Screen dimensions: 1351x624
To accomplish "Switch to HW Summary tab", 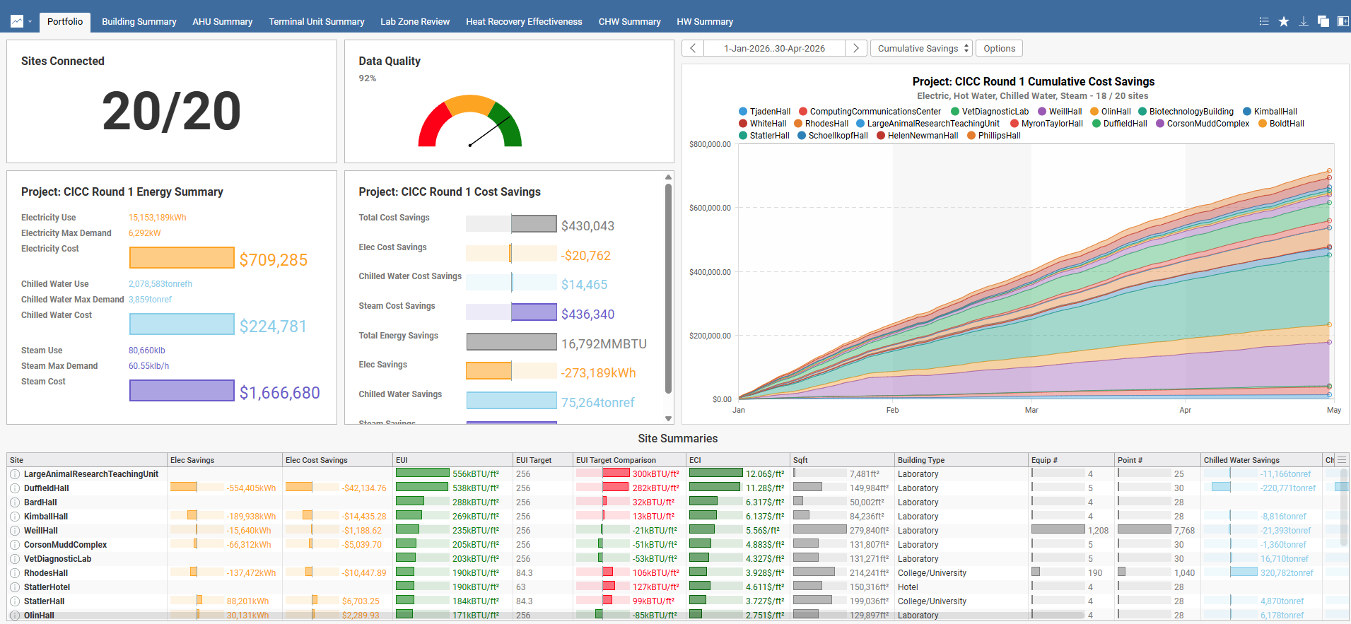I will (x=705, y=22).
